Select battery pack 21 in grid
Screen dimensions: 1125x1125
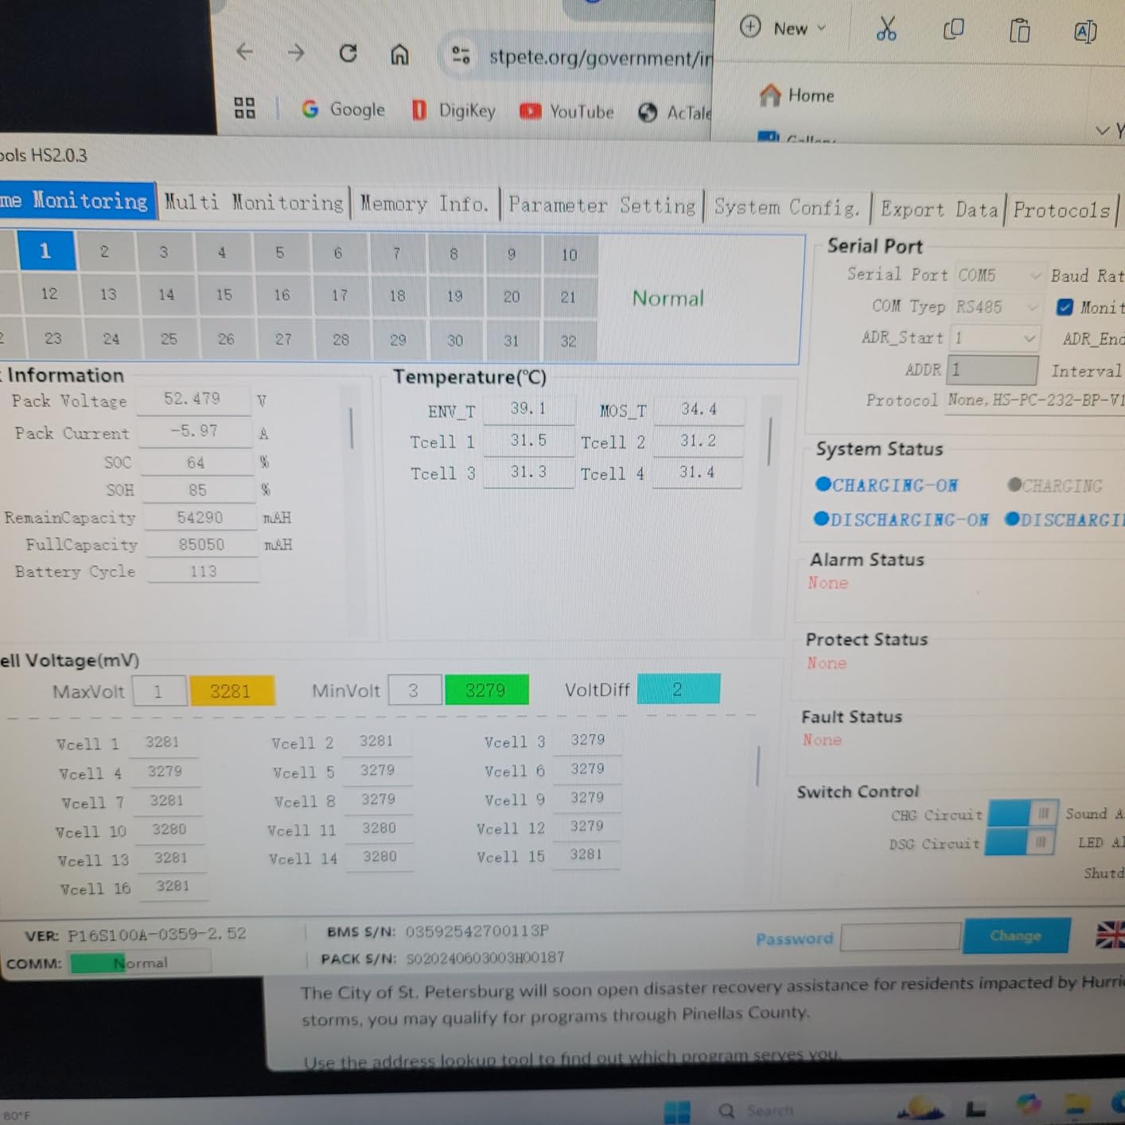click(x=568, y=298)
